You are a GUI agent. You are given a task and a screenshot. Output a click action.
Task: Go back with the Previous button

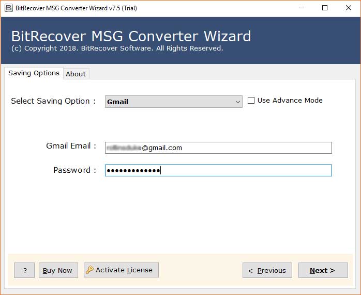[x=267, y=270]
